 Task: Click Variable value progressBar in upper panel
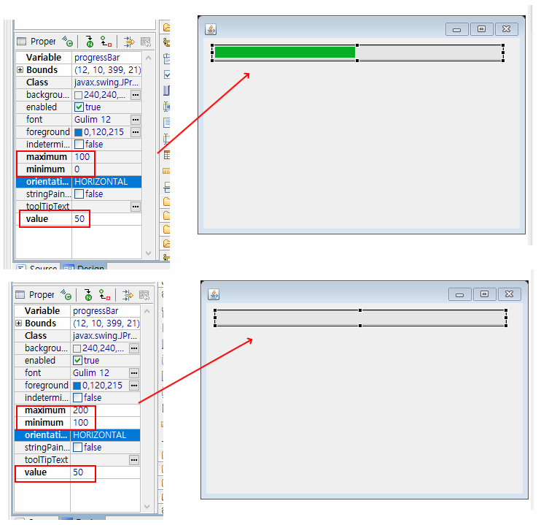(x=97, y=58)
